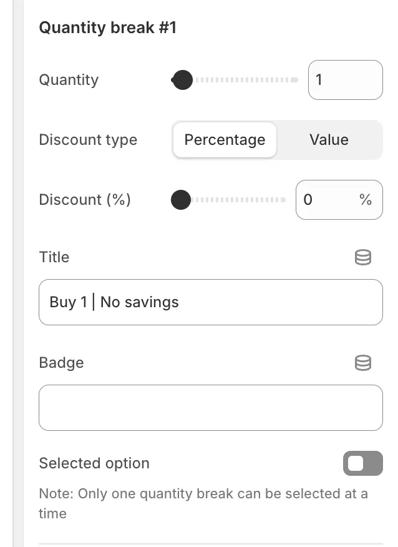Click the 'Quantity break #1' heading
398x547 pixels.
[x=107, y=27]
